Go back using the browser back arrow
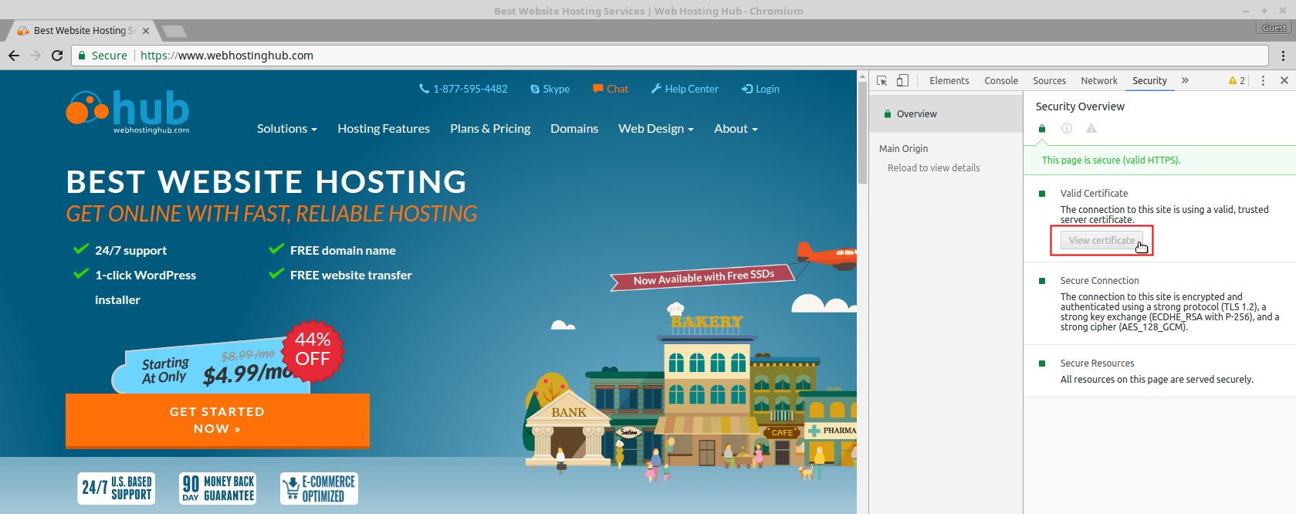The width and height of the screenshot is (1296, 514). [14, 56]
